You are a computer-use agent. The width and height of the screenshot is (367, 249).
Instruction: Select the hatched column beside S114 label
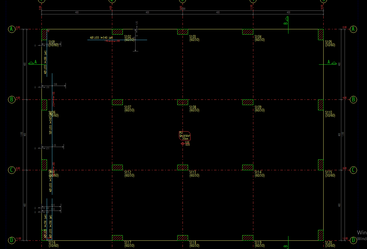[x=248, y=167]
